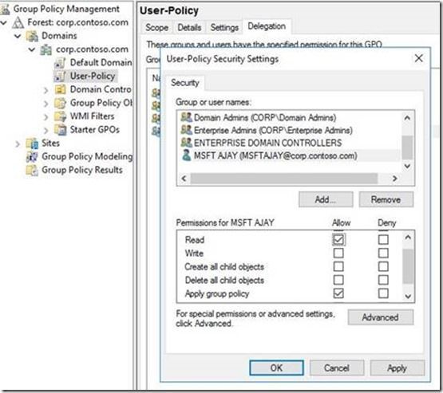The height and width of the screenshot is (393, 443).
Task: Expand the WMI Filters node
Action: point(46,117)
